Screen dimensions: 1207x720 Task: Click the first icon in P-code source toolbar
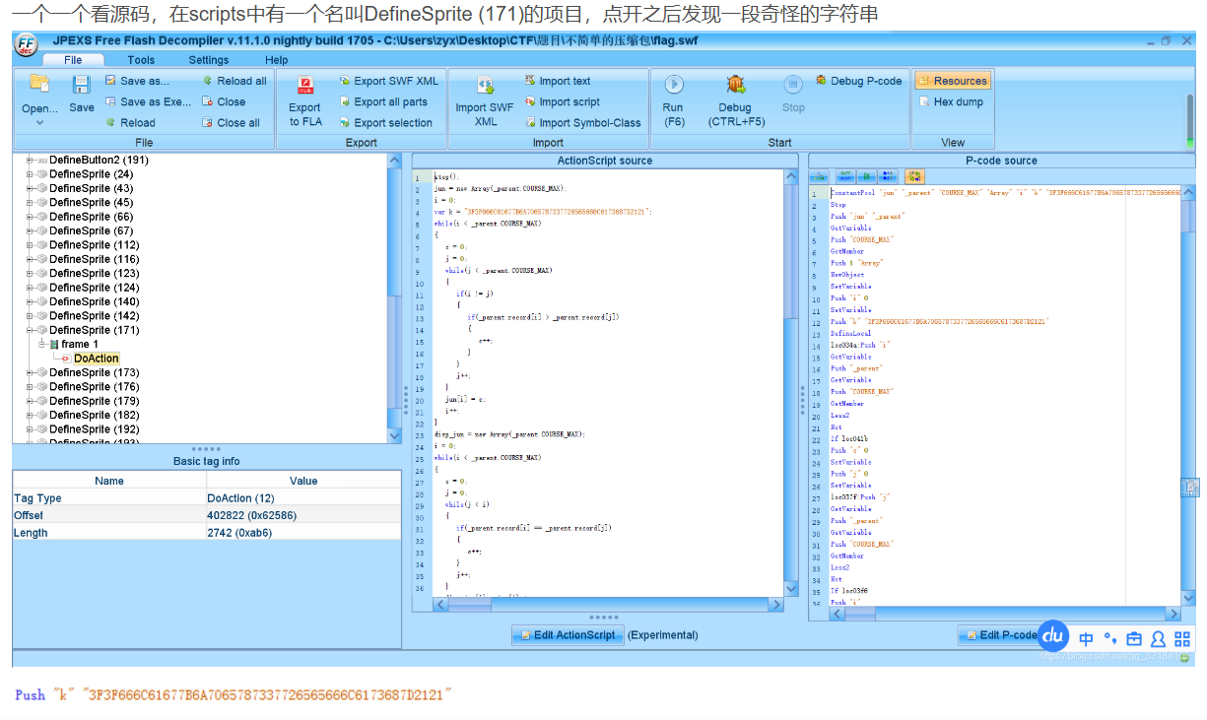pyautogui.click(x=819, y=176)
